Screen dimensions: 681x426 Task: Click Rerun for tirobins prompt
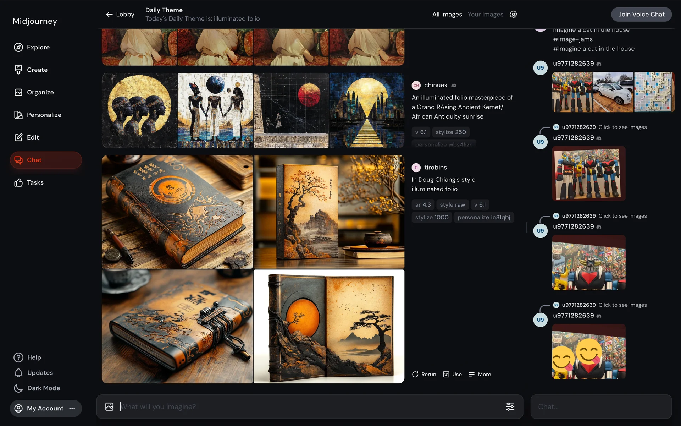point(424,374)
